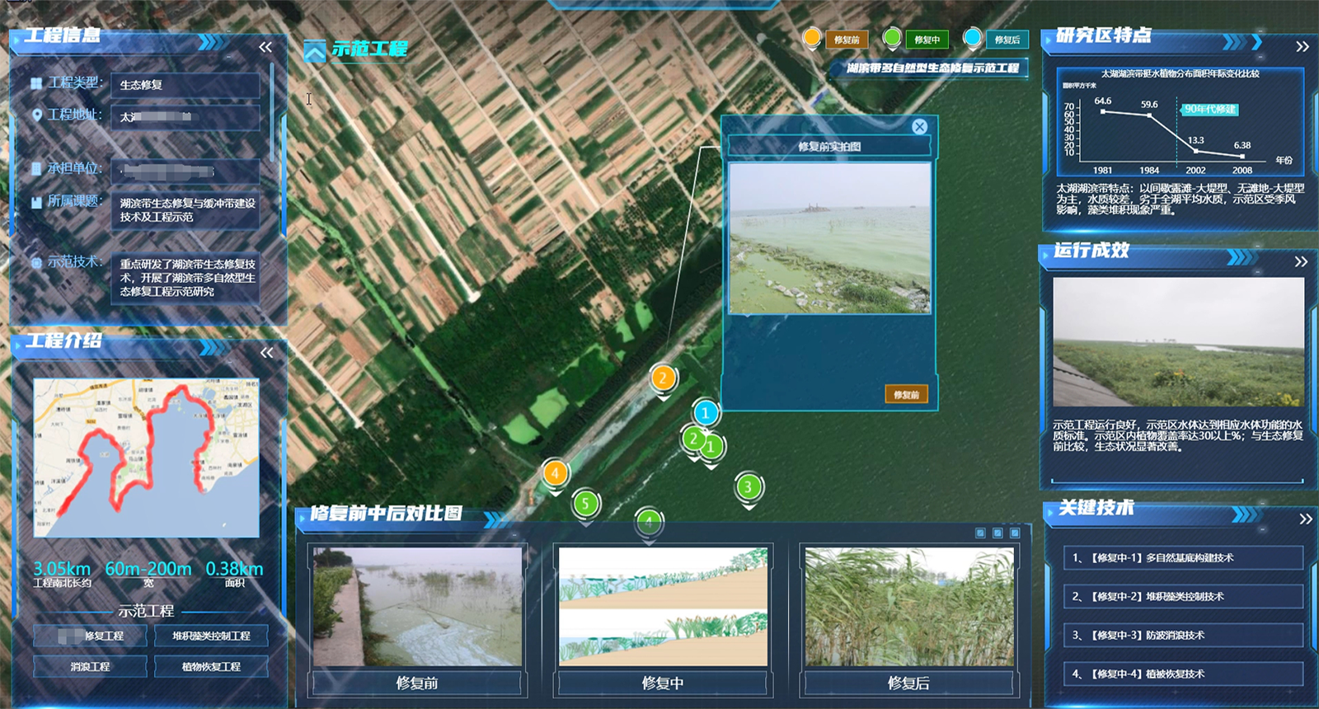Click the 堆积藻类控制工程 button
Screen dimensions: 1319x709
pyautogui.click(x=211, y=636)
